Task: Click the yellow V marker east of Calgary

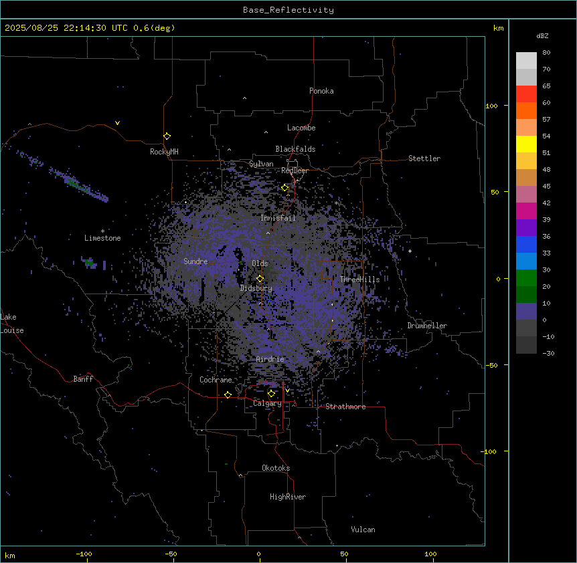Action: 287,390
